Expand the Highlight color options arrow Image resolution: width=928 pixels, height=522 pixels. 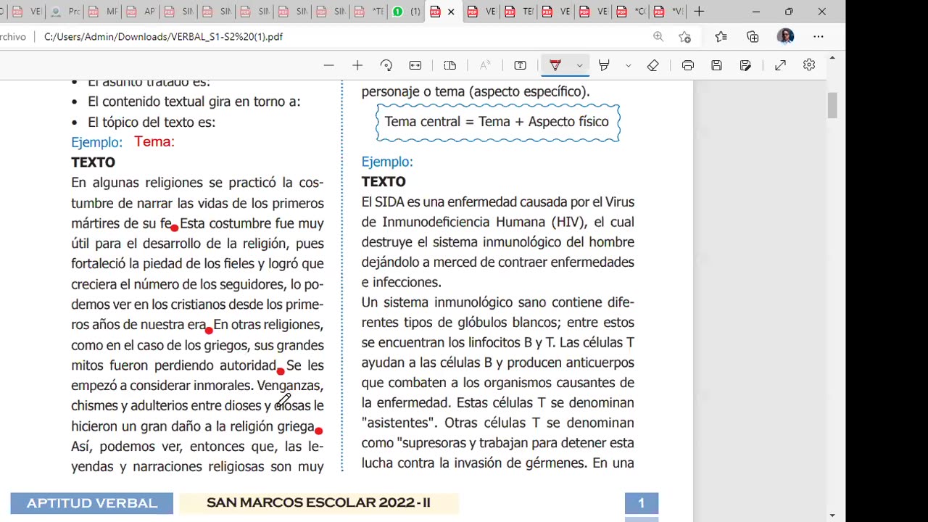(628, 65)
